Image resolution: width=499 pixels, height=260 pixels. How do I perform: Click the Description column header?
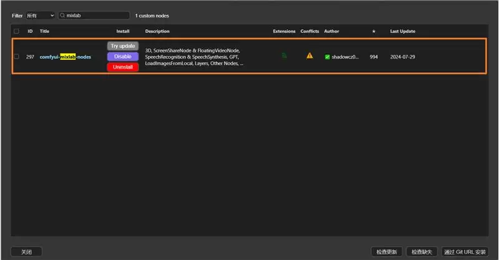tap(157, 31)
